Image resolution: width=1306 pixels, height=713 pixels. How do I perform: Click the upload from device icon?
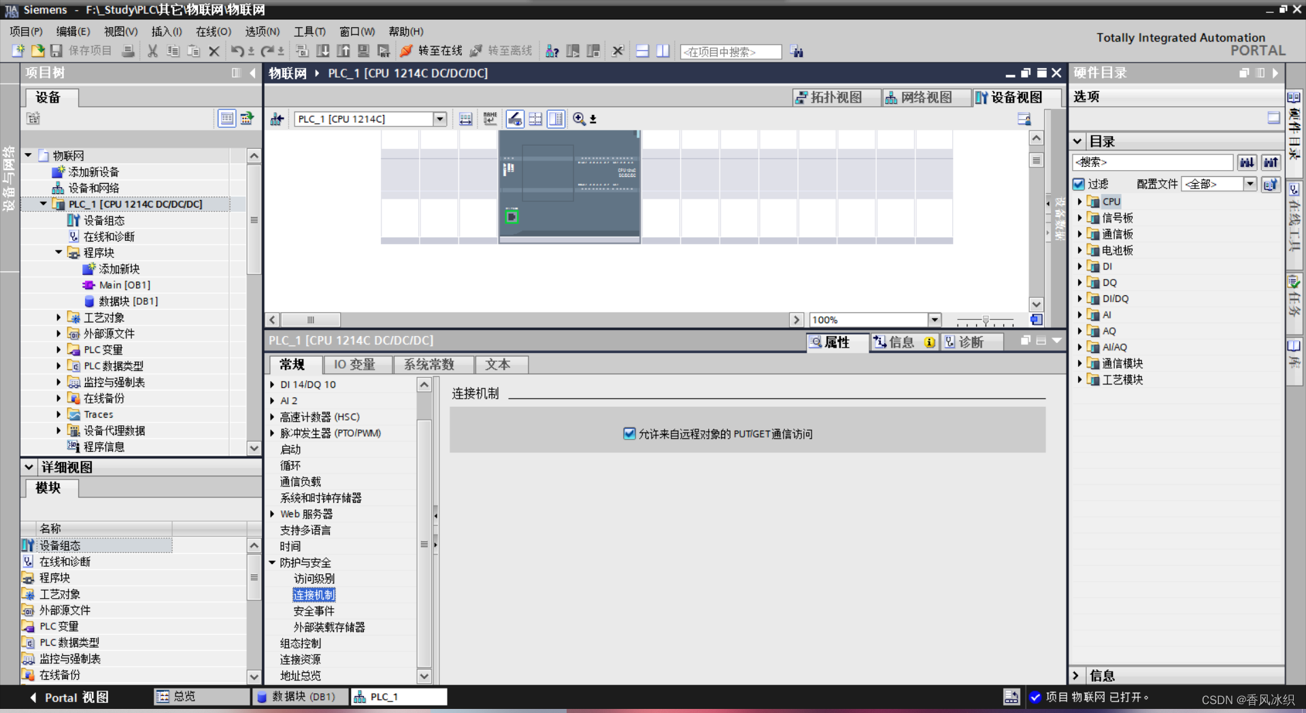344,51
